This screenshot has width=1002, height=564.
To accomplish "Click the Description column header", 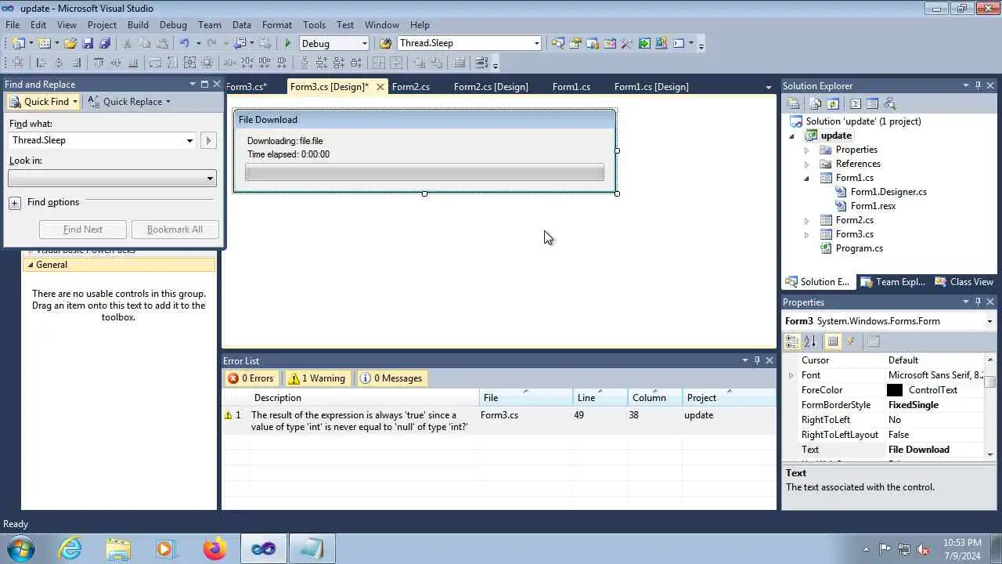I will pyautogui.click(x=365, y=398).
